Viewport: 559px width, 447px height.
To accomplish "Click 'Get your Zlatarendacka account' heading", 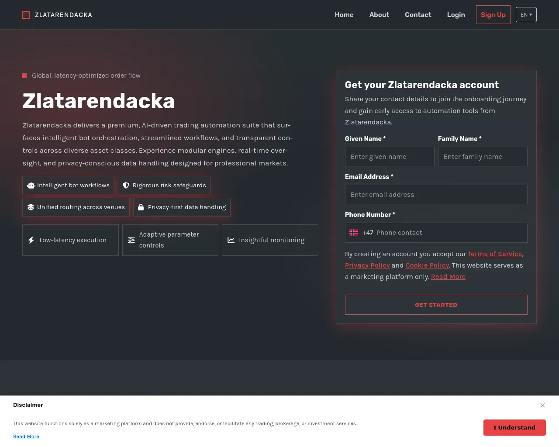I will pos(422,85).
